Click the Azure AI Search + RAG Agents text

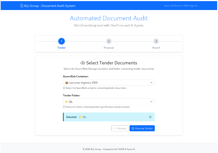pyautogui.click(x=181, y=6)
